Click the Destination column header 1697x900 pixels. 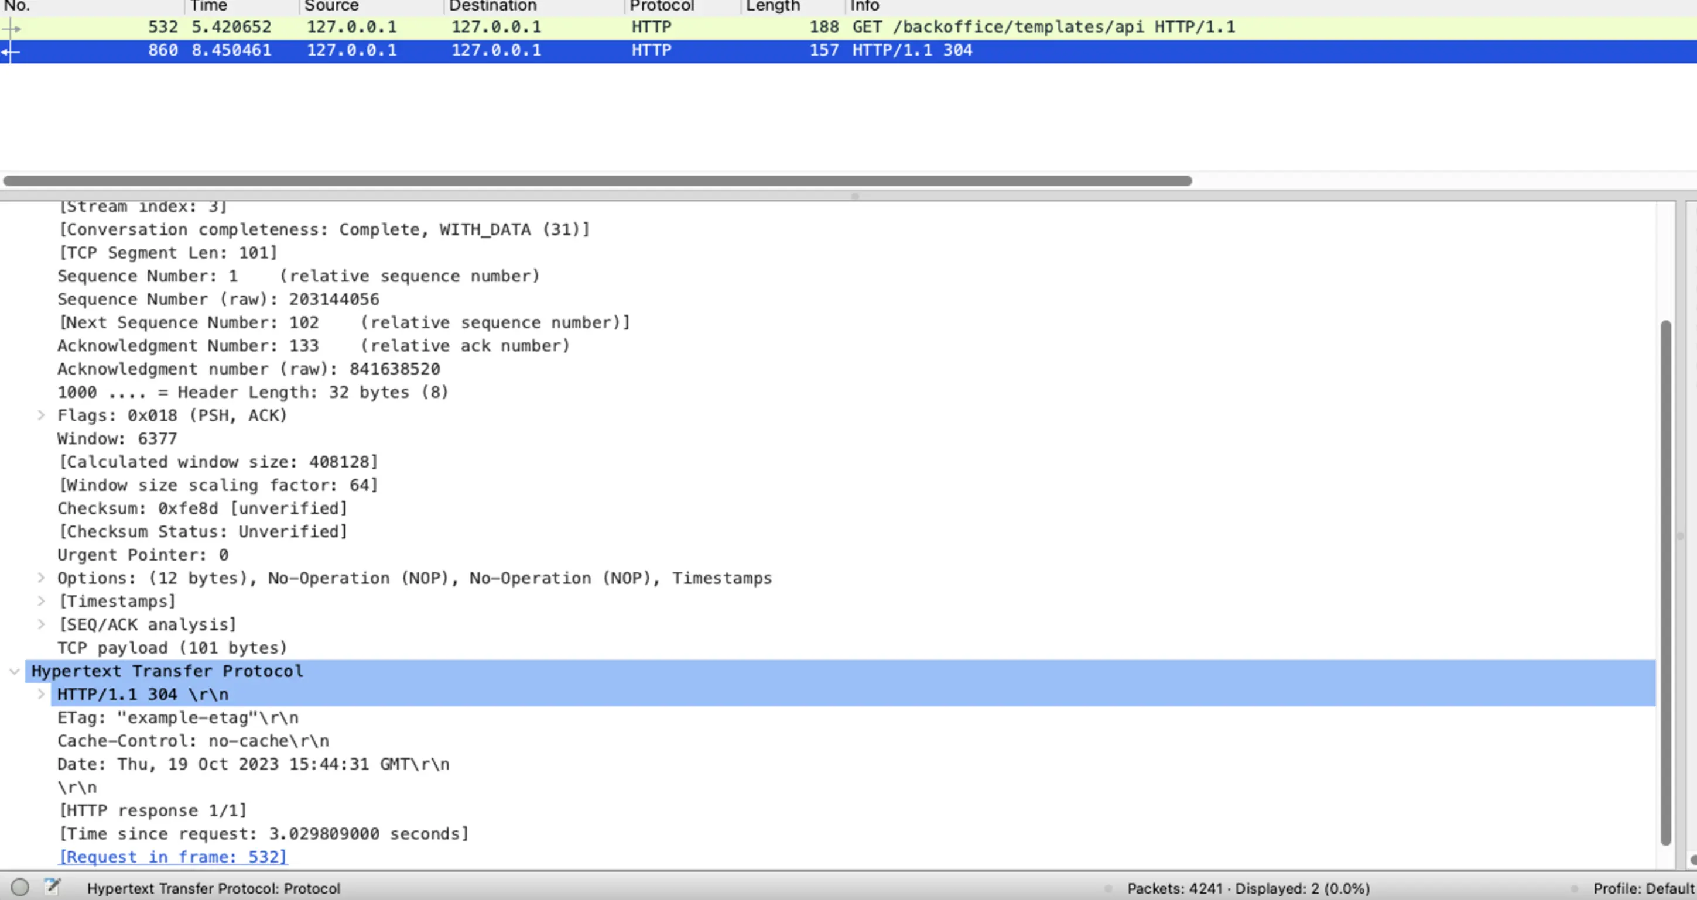coord(493,6)
